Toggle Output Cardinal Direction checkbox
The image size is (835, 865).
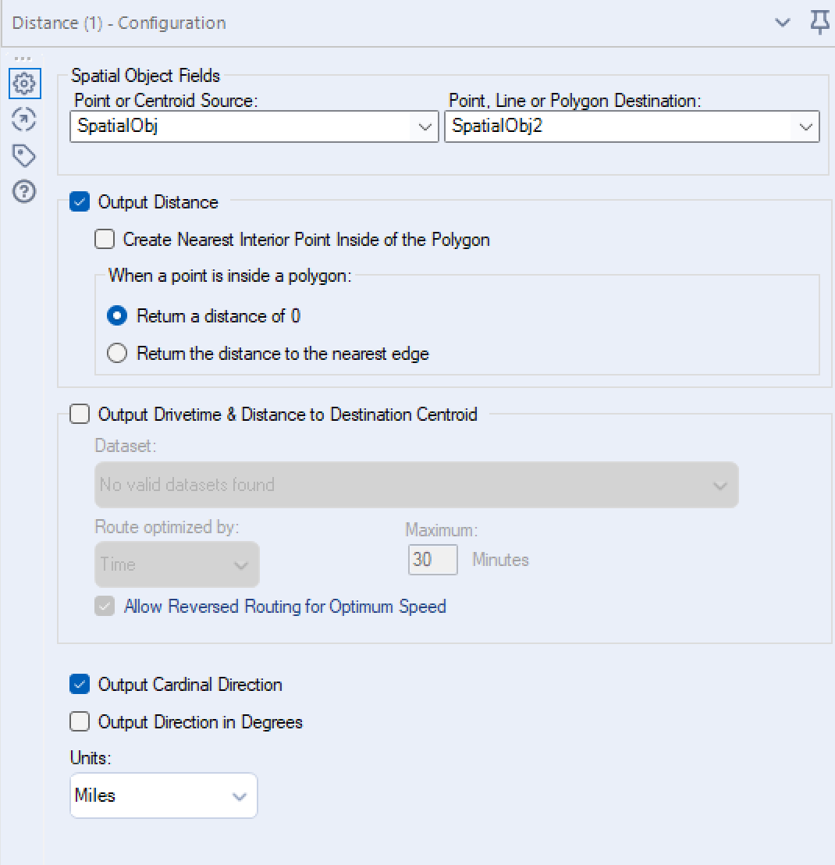coord(80,685)
